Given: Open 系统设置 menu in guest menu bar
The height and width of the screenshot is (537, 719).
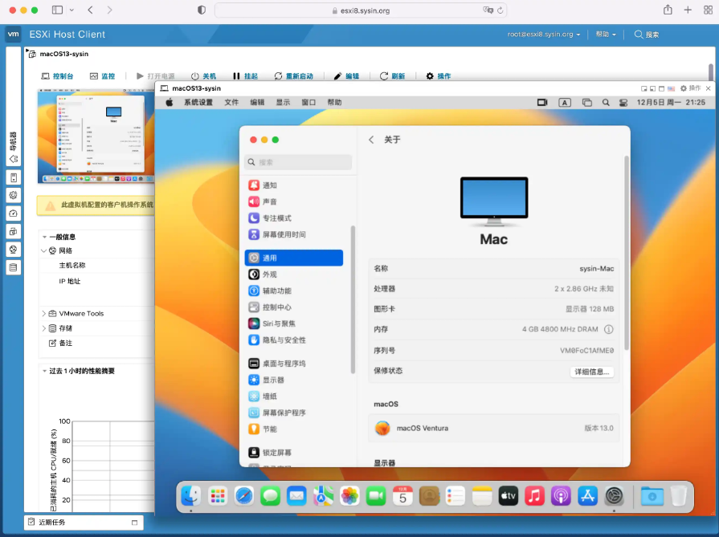Looking at the screenshot, I should tap(198, 103).
